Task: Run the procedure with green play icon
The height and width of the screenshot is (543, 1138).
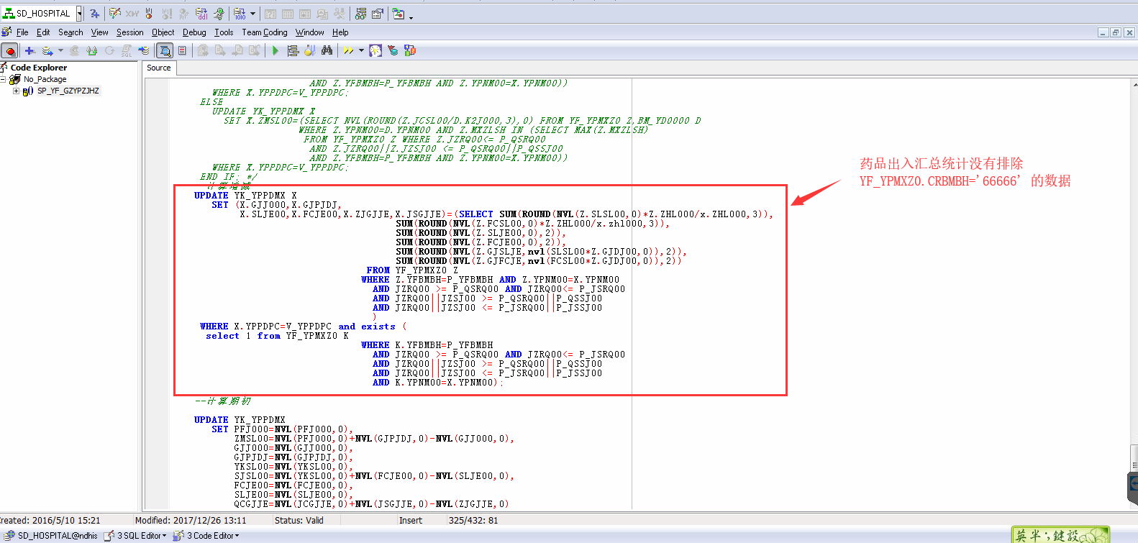Action: pyautogui.click(x=275, y=50)
